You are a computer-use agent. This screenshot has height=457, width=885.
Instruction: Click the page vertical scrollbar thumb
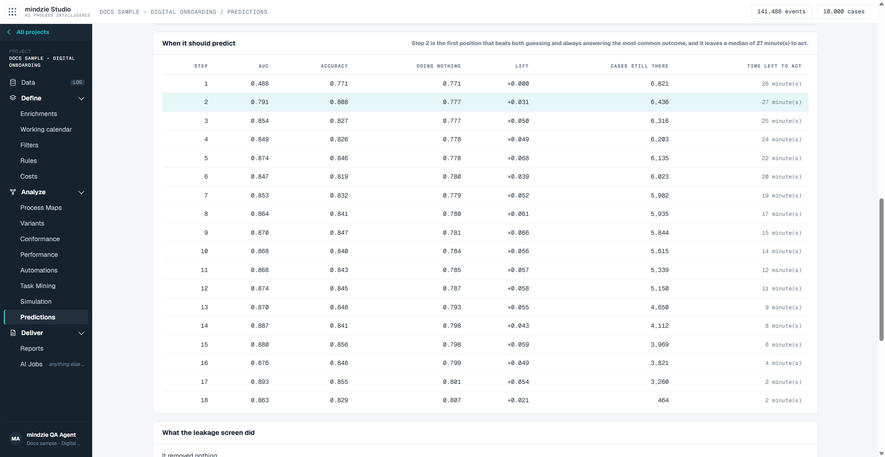[x=881, y=269]
